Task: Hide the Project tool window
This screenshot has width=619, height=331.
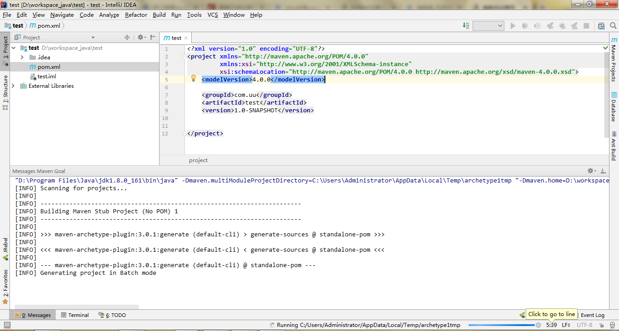Action: pyautogui.click(x=153, y=37)
